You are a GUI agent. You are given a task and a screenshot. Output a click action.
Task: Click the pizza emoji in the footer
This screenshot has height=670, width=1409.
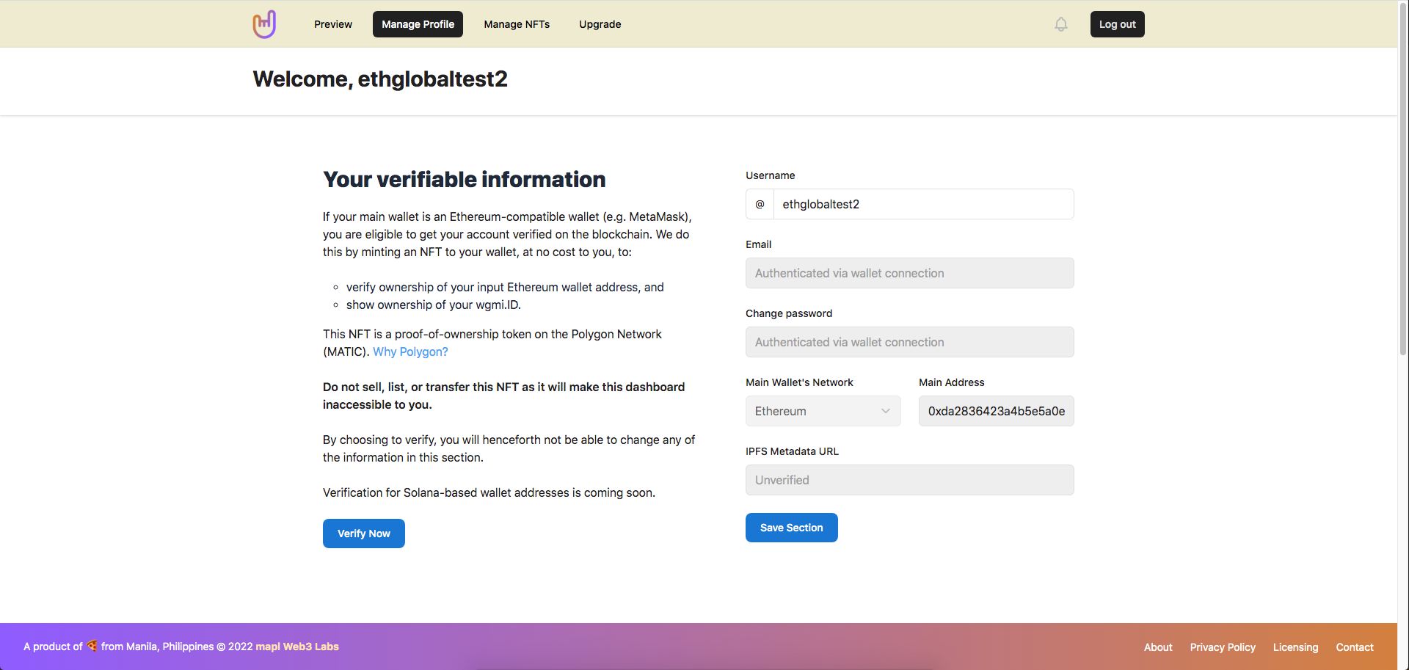92,646
